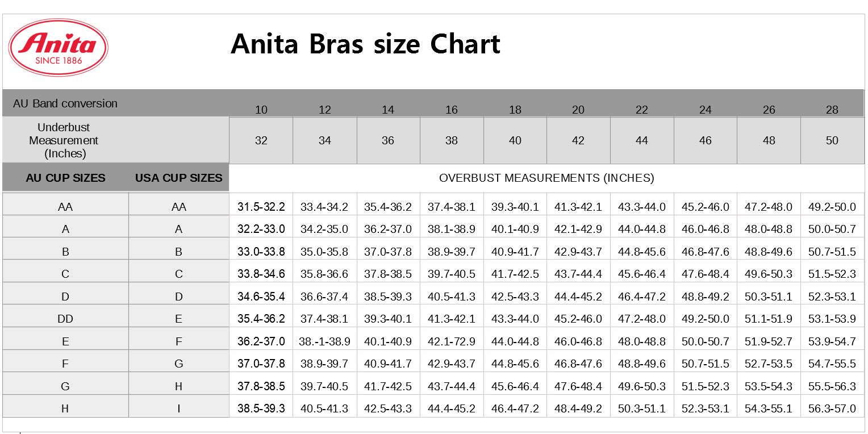868x434 pixels.
Task: Click the underbust 50 inches cell
Action: coord(832,140)
